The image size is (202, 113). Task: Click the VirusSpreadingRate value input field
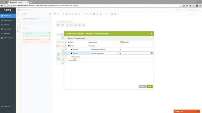click(x=134, y=53)
